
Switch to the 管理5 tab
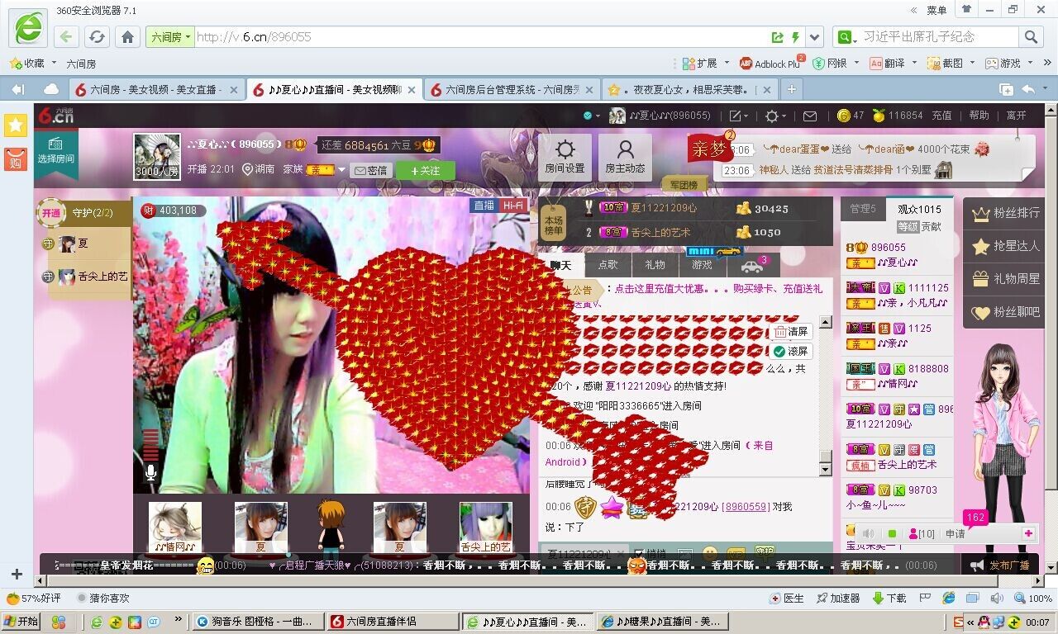coord(862,209)
